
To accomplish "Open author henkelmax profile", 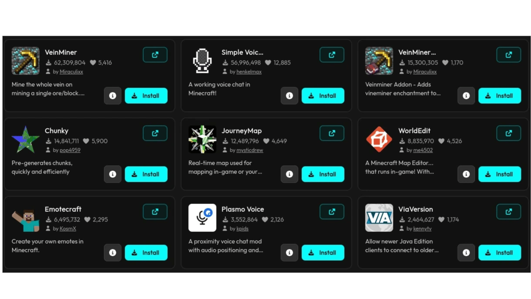I will click(249, 71).
